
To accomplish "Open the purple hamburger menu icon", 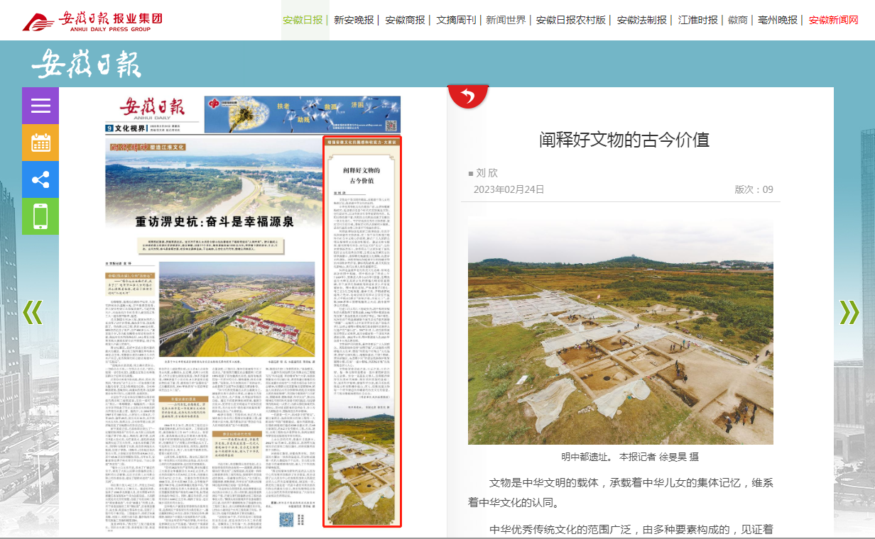I will pos(40,106).
